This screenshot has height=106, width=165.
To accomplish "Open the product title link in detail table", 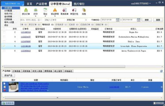I will [x=35, y=87].
